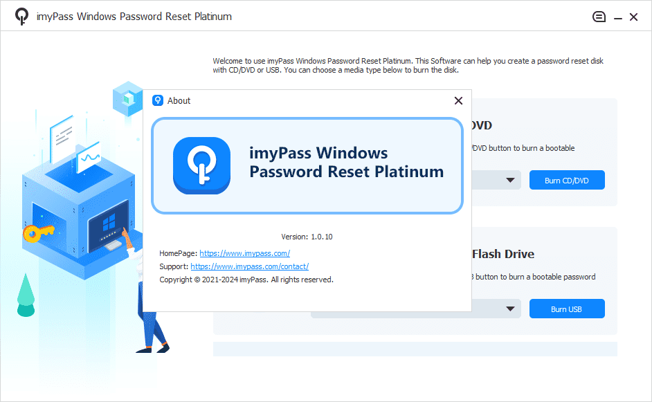Open the feedback message icon in title bar

[599, 17]
